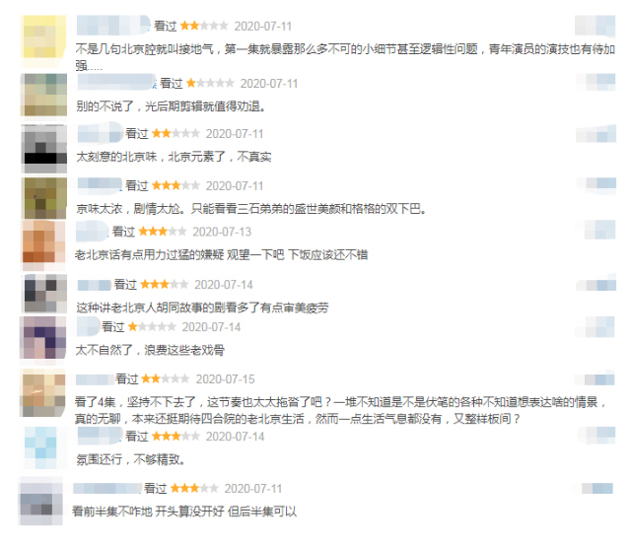Select avatar beside '京味太浓，剧情太尬' comment

click(x=44, y=198)
